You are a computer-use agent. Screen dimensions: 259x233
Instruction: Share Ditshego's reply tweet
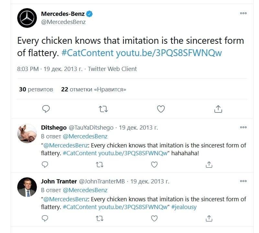tap(209, 165)
